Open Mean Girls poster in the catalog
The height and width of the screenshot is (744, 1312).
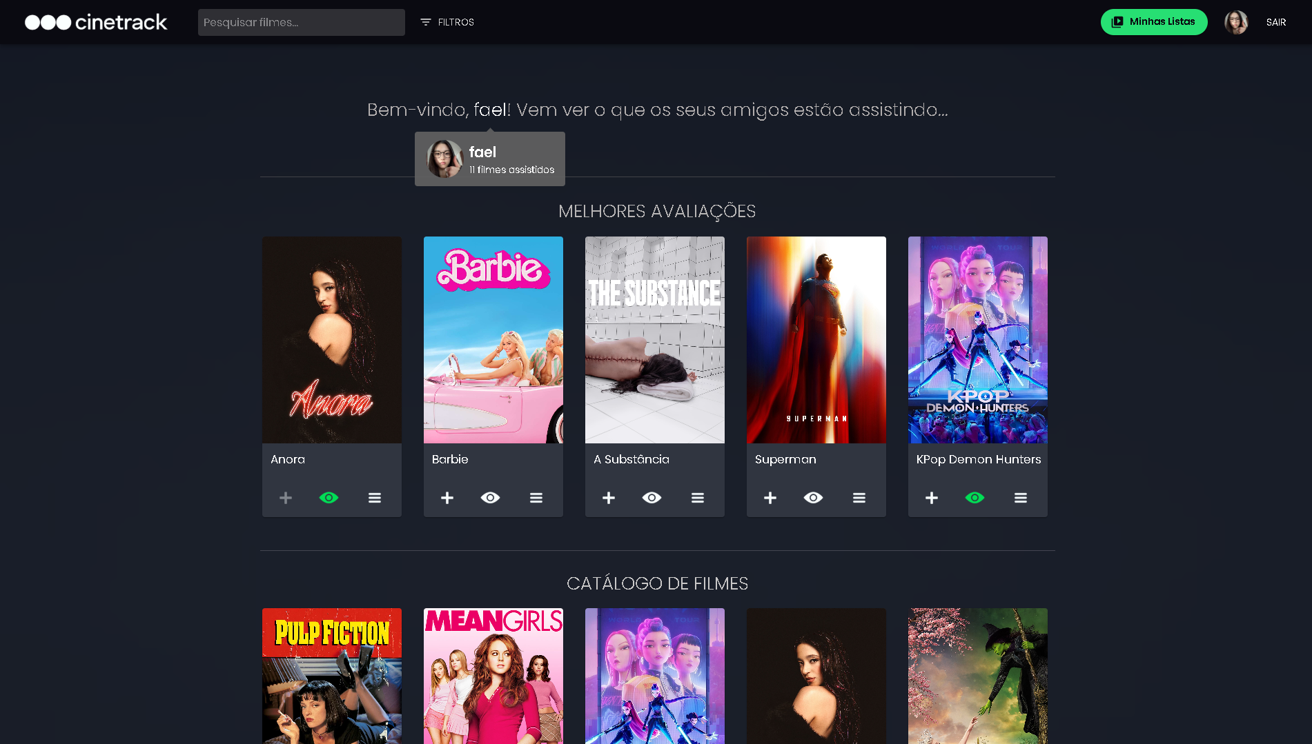(493, 676)
